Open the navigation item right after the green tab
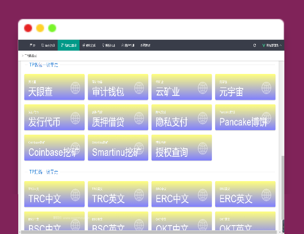 click(x=89, y=45)
